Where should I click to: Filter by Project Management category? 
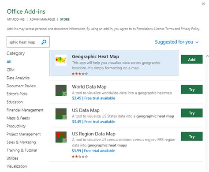tap(24, 134)
